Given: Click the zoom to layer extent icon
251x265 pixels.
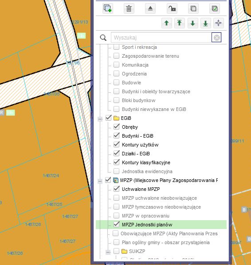Looking at the screenshot, I should pos(219,23).
